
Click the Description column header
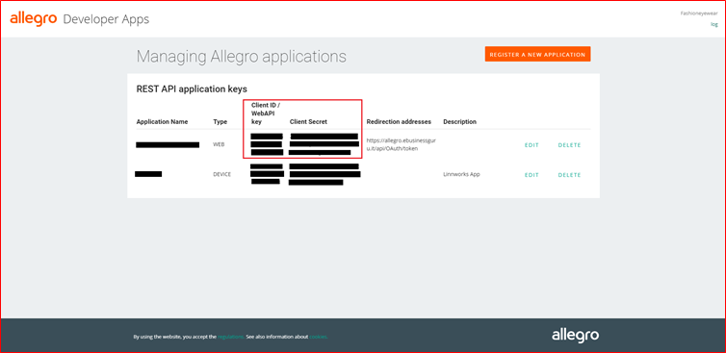(x=460, y=122)
